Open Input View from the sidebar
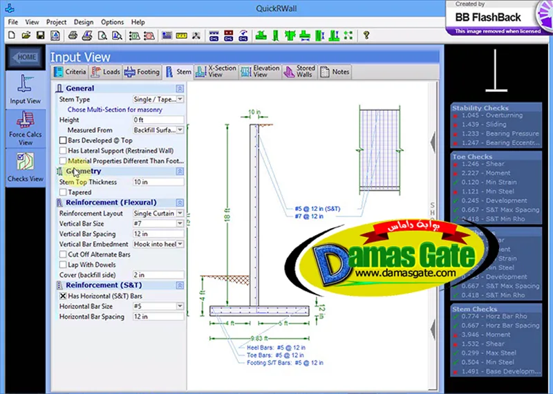The height and width of the screenshot is (394, 553). pos(26,90)
